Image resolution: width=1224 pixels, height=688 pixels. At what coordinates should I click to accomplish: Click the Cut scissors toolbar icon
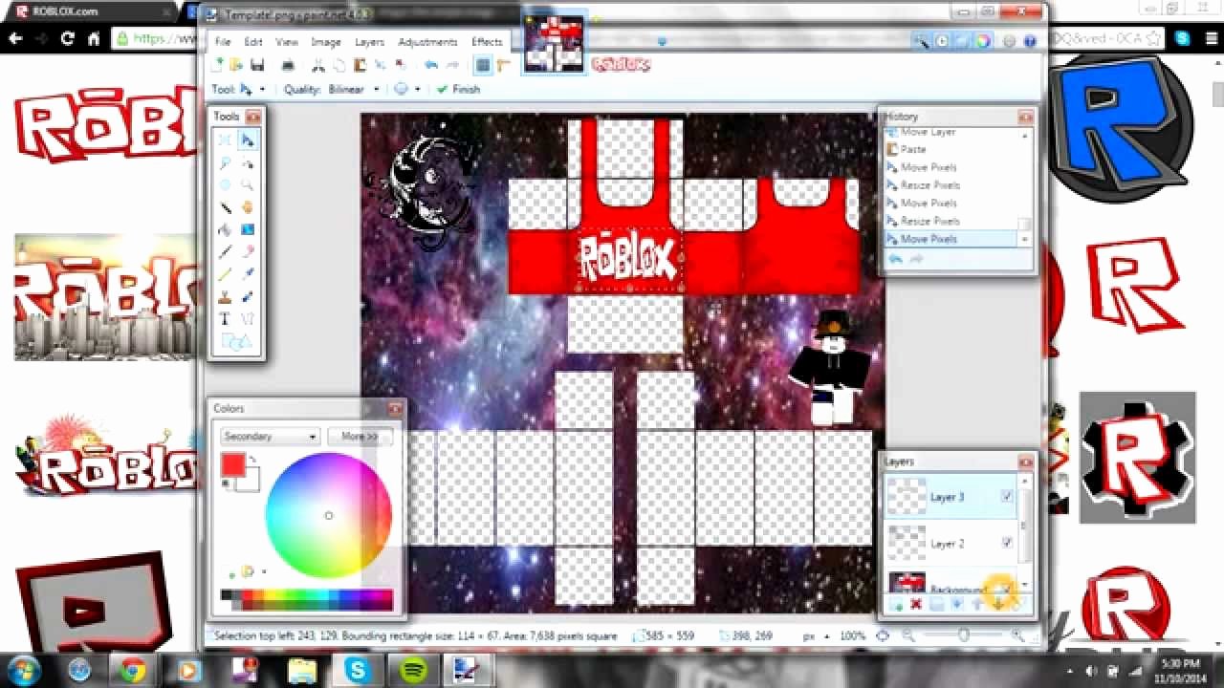click(318, 65)
